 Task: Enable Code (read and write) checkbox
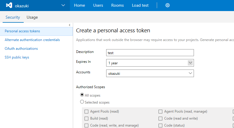point(161,118)
